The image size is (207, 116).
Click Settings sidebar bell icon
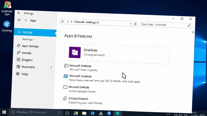point(19,32)
